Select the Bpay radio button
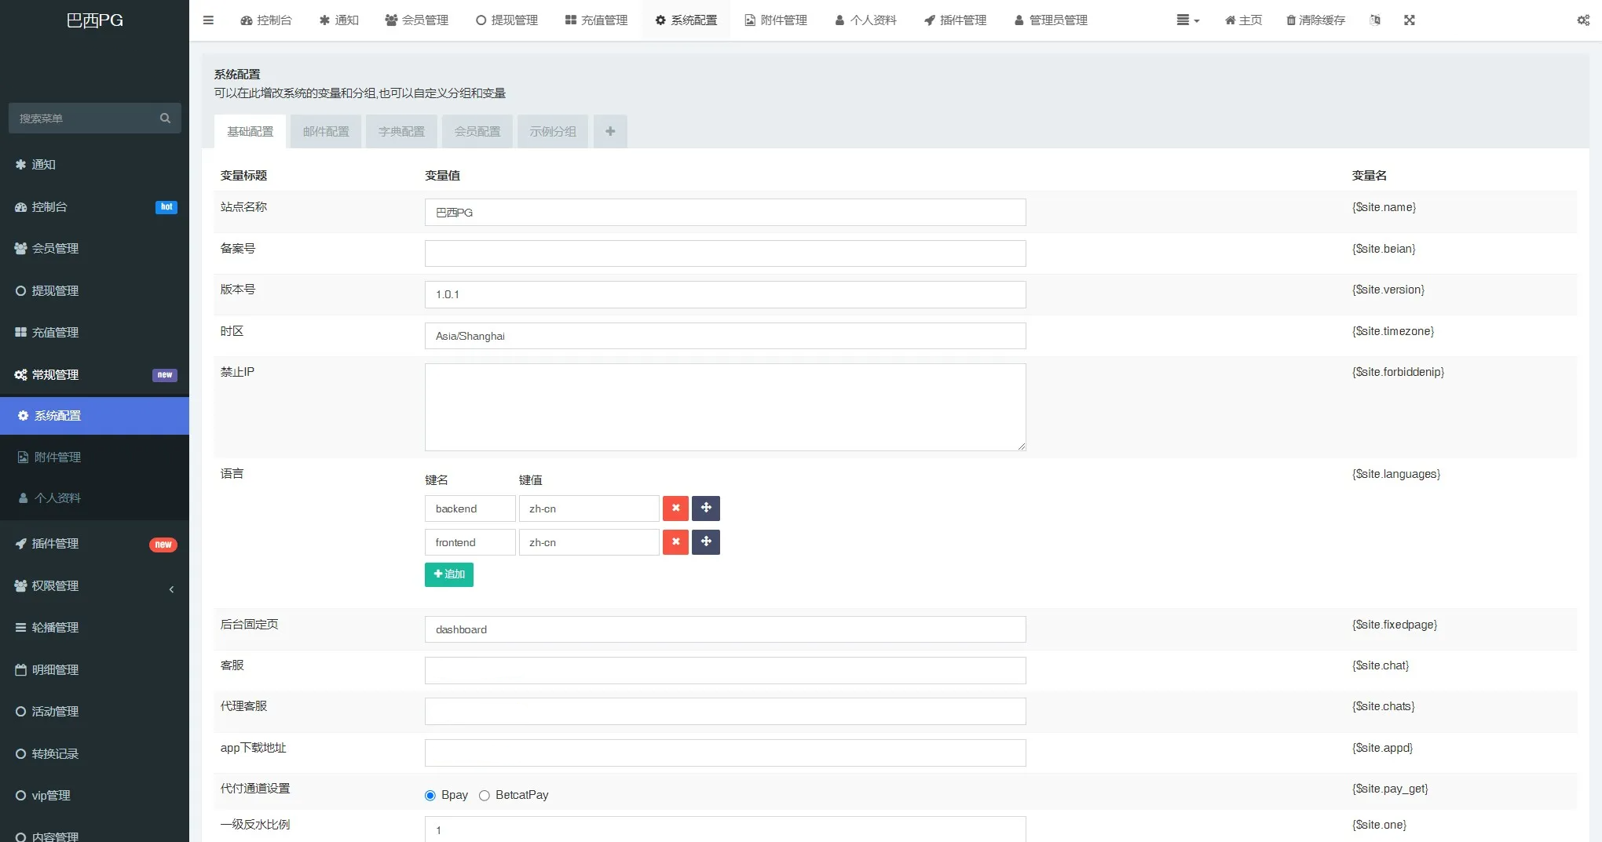Image resolution: width=1602 pixels, height=842 pixels. tap(430, 796)
